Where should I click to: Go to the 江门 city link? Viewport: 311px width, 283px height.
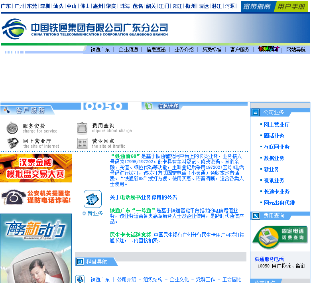point(164,6)
